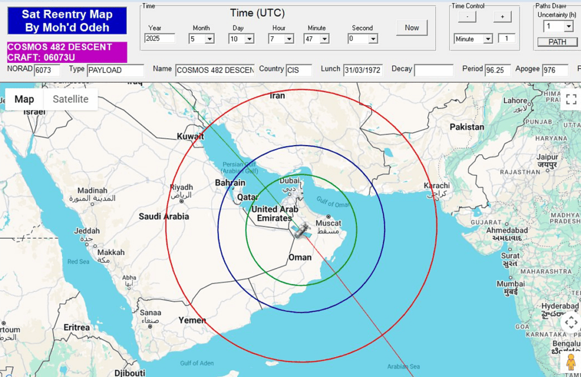This screenshot has height=377, width=581.
Task: Open the time unit dropdown in Time Control
Action: 487,39
